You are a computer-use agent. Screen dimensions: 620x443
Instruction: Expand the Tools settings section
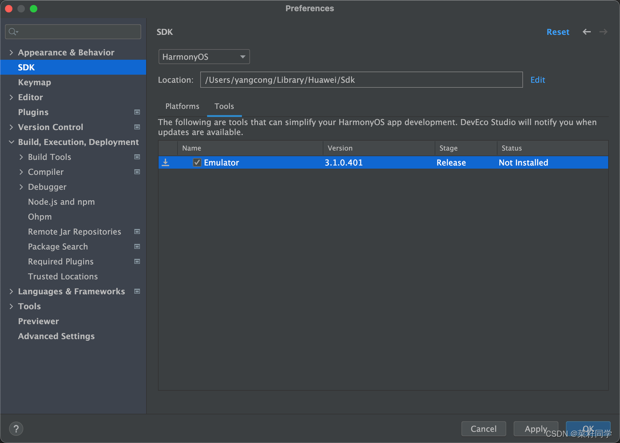11,306
